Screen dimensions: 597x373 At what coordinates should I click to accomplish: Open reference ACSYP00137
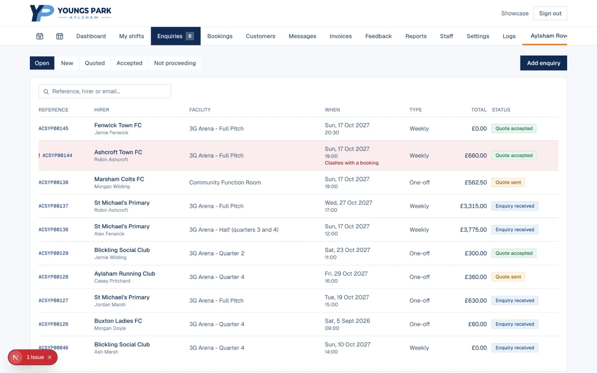(53, 206)
